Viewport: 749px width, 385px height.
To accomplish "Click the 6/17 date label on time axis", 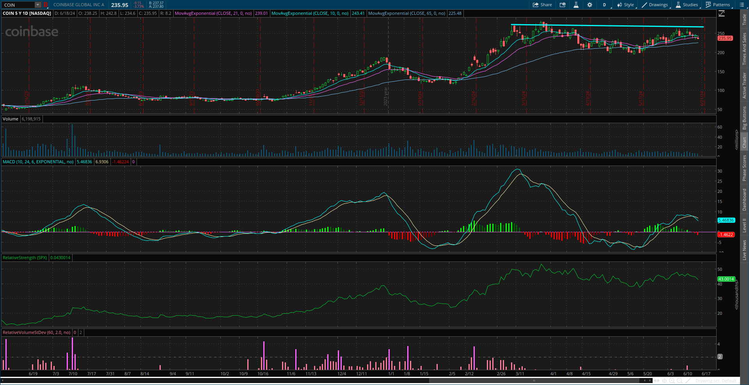I will tap(706, 374).
